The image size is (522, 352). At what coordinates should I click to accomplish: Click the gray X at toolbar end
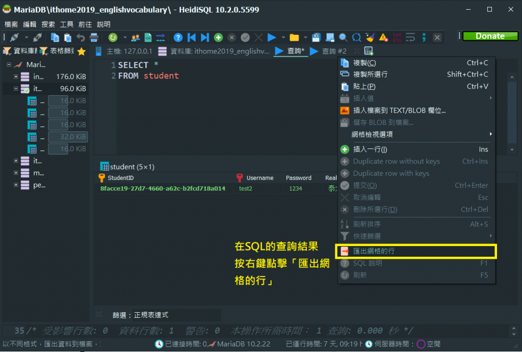437,37
